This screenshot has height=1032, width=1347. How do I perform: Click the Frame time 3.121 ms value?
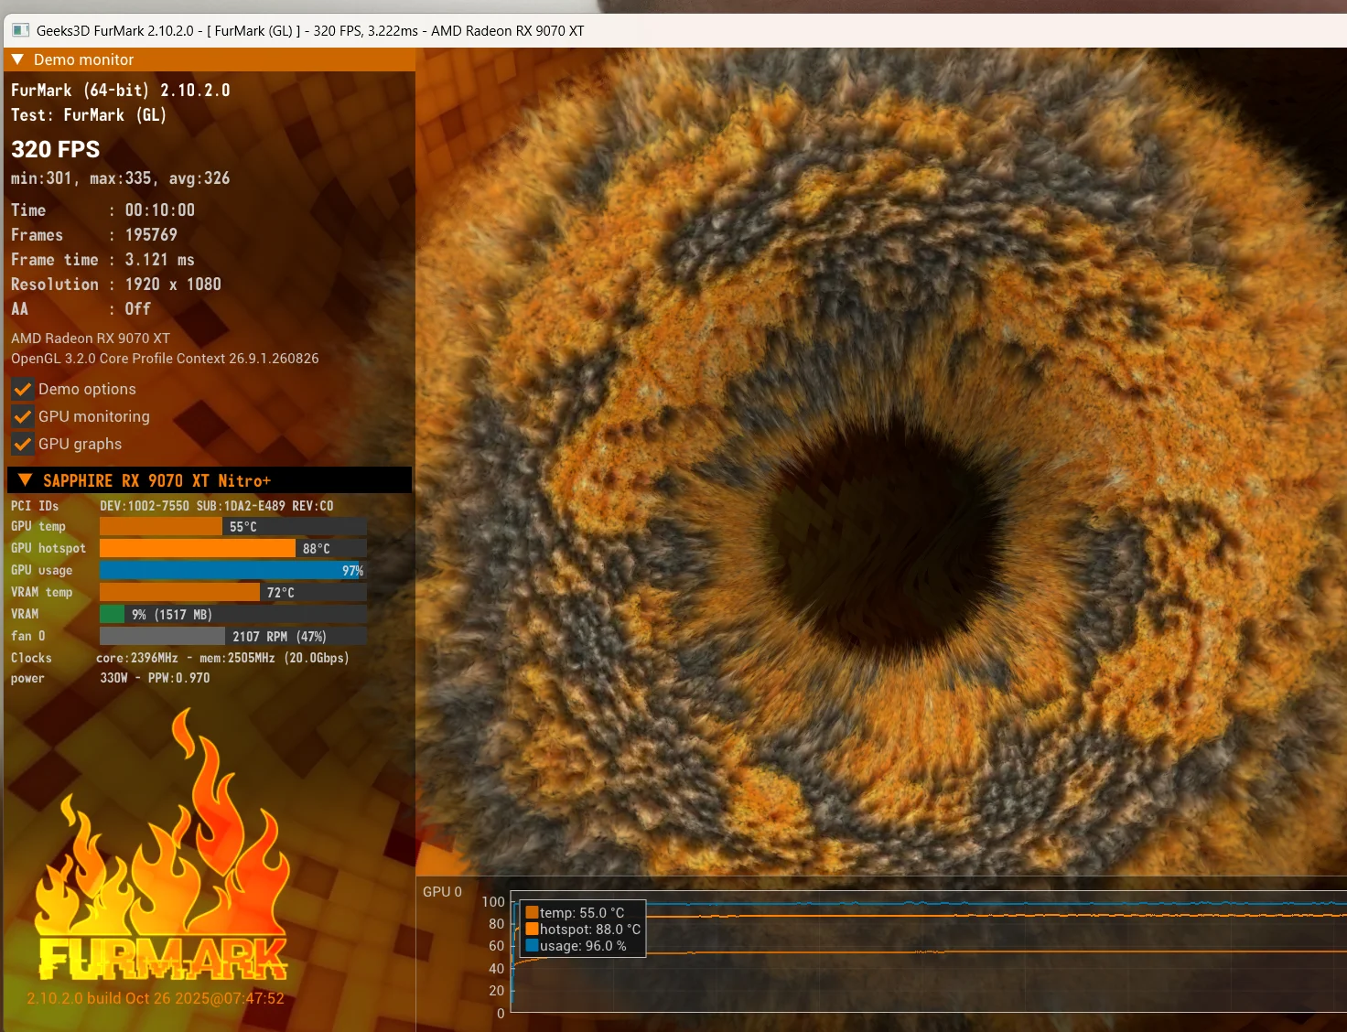(x=160, y=260)
